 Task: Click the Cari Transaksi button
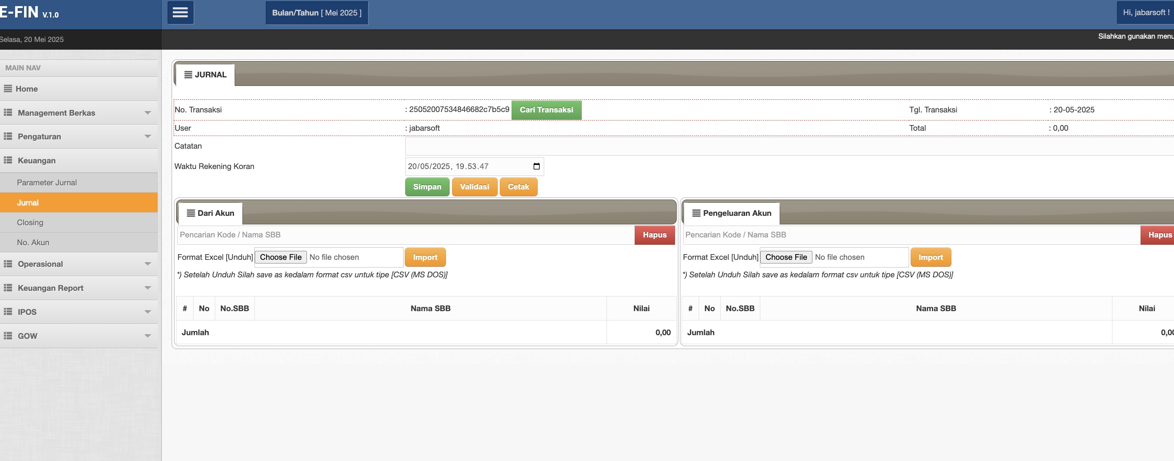(546, 110)
